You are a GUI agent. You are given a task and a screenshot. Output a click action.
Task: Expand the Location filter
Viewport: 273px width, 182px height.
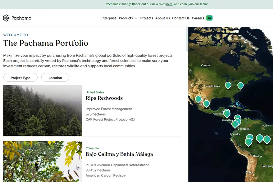(55, 78)
